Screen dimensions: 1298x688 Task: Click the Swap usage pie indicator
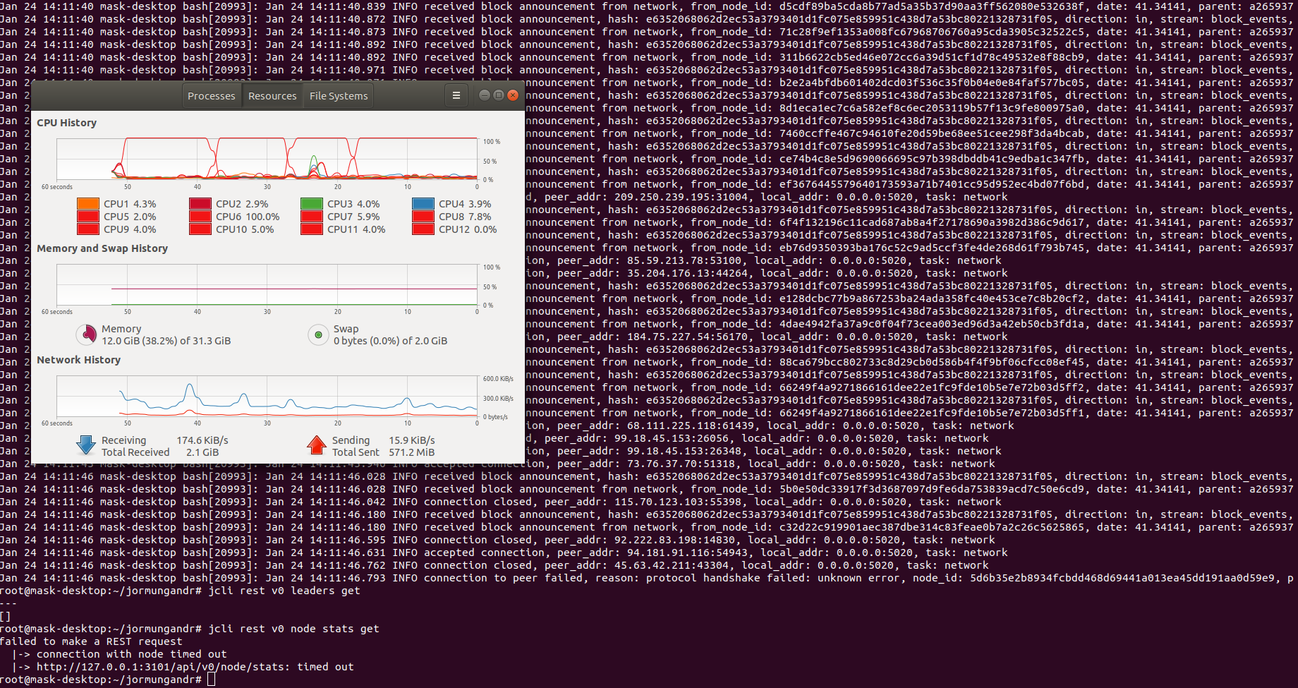(319, 334)
